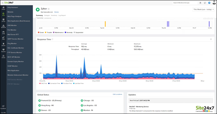
Task: Switch to the Log Report tab
Action: point(62,15)
